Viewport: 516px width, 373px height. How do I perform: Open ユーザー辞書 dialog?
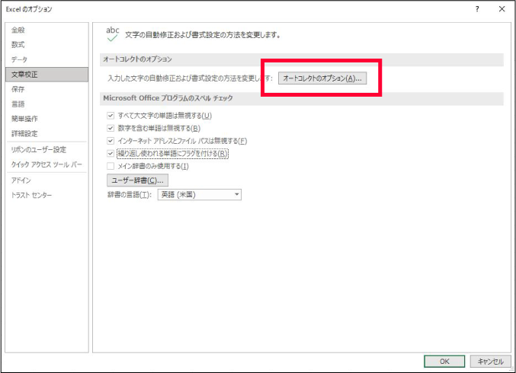(x=138, y=180)
